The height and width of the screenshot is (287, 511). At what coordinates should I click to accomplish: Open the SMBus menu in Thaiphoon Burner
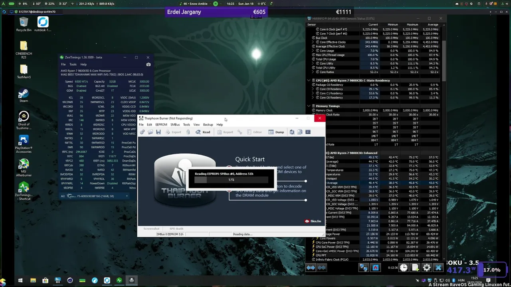(175, 125)
